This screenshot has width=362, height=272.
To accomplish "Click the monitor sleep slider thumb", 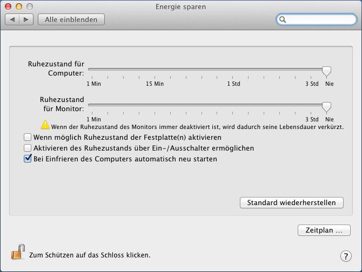I will point(326,107).
